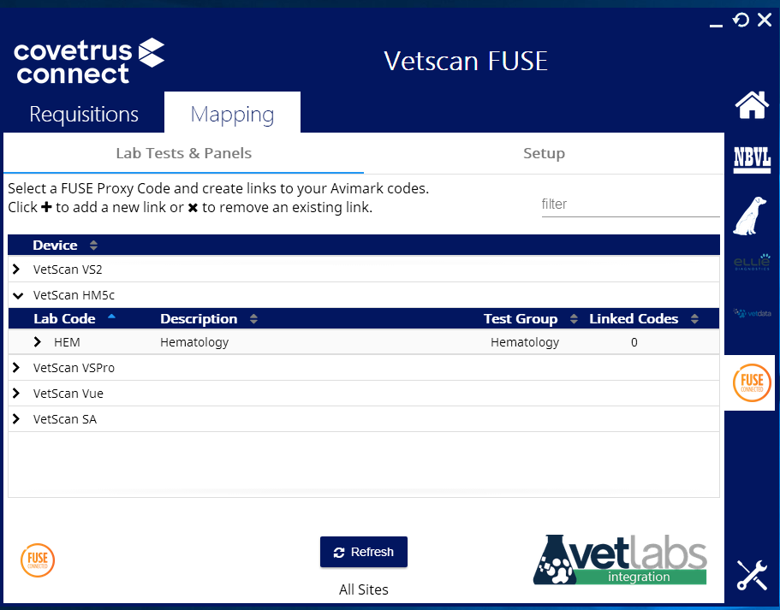Expand the HEM lab code row
This screenshot has height=610, width=780.
(38, 342)
